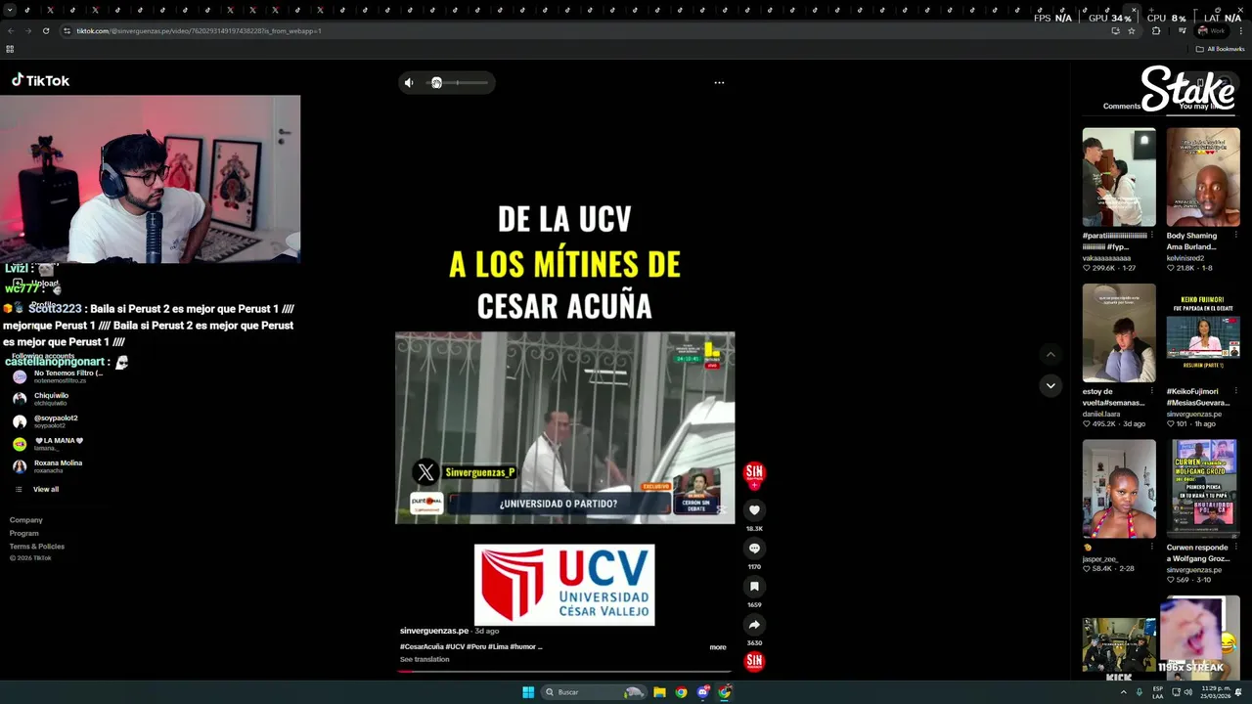
Task: Expand the Terms & Policies footer section
Action: (x=37, y=546)
